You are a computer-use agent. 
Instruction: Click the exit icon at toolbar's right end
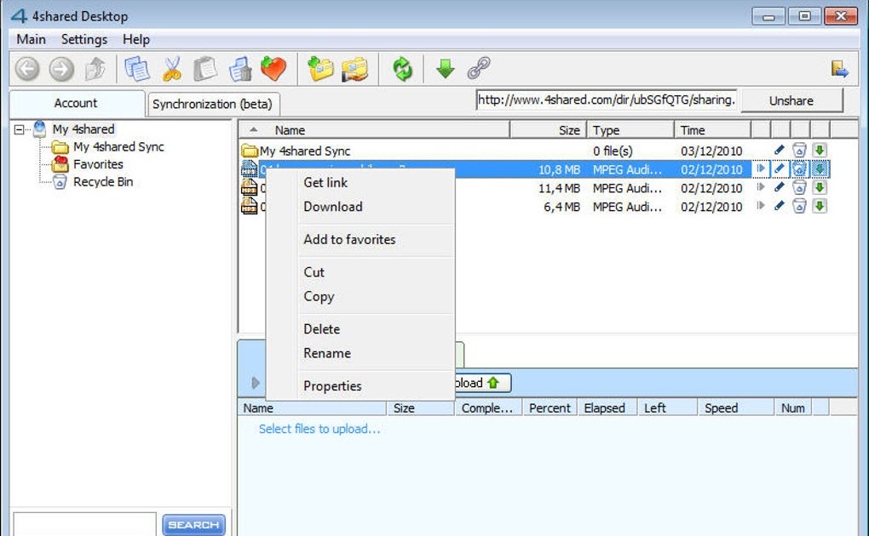point(840,69)
